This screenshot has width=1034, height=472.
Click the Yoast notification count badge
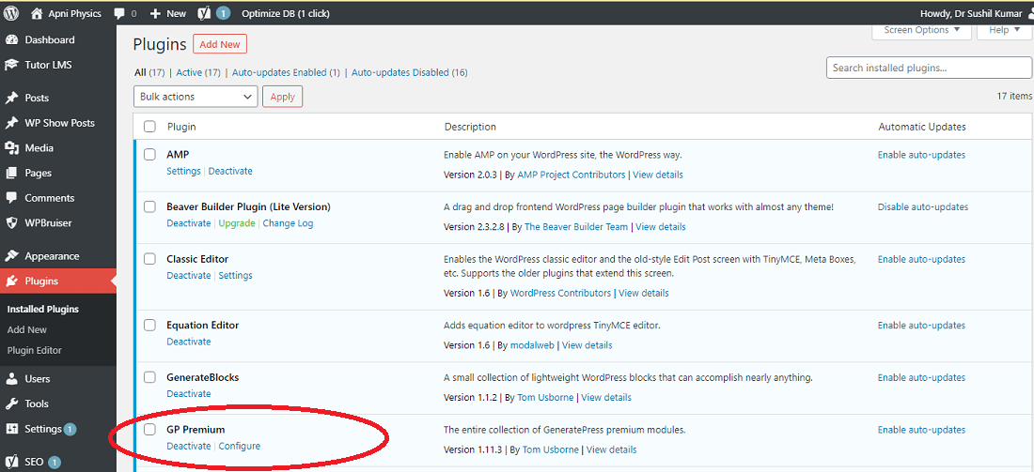[223, 13]
